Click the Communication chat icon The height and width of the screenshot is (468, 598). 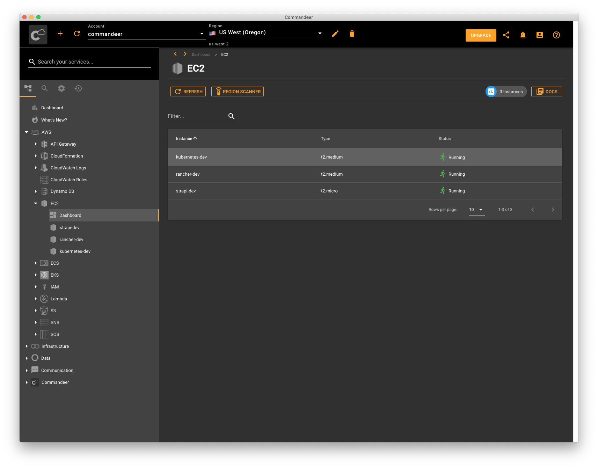35,370
